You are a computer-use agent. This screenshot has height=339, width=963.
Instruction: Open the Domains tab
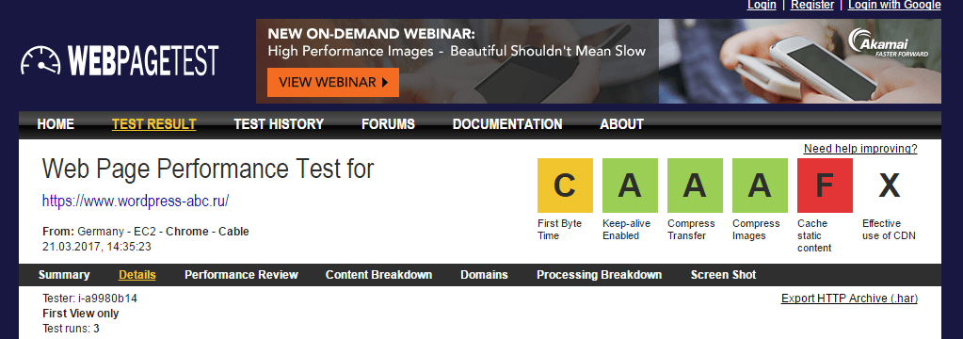[x=484, y=275]
